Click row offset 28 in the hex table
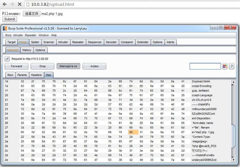This screenshot has width=240, height=167. point(6,132)
